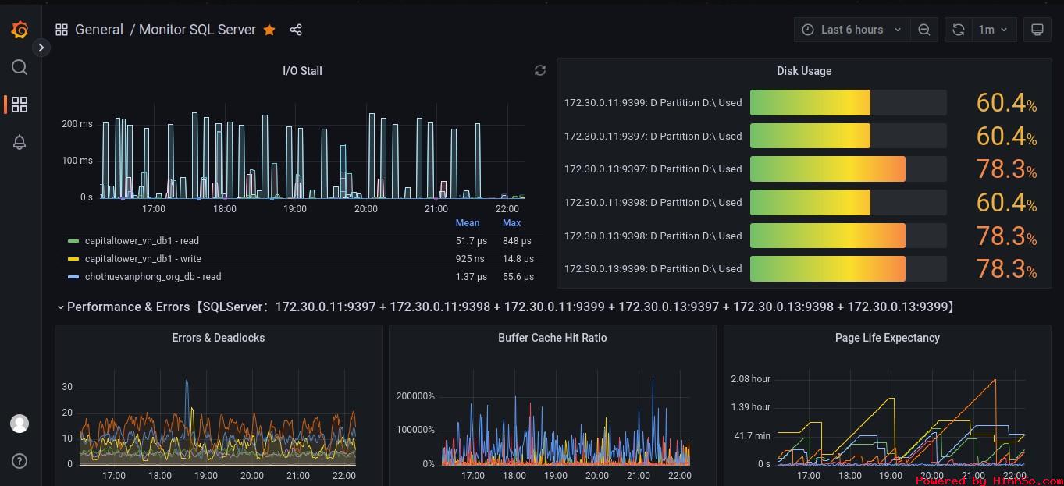Open the Alerting bell icon
1064x486 pixels.
coord(20,142)
